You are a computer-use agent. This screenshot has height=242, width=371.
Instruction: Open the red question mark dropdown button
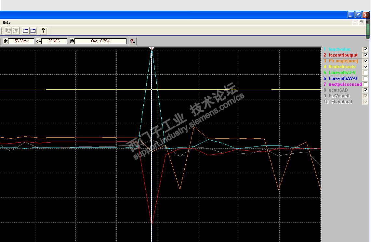(x=133, y=41)
